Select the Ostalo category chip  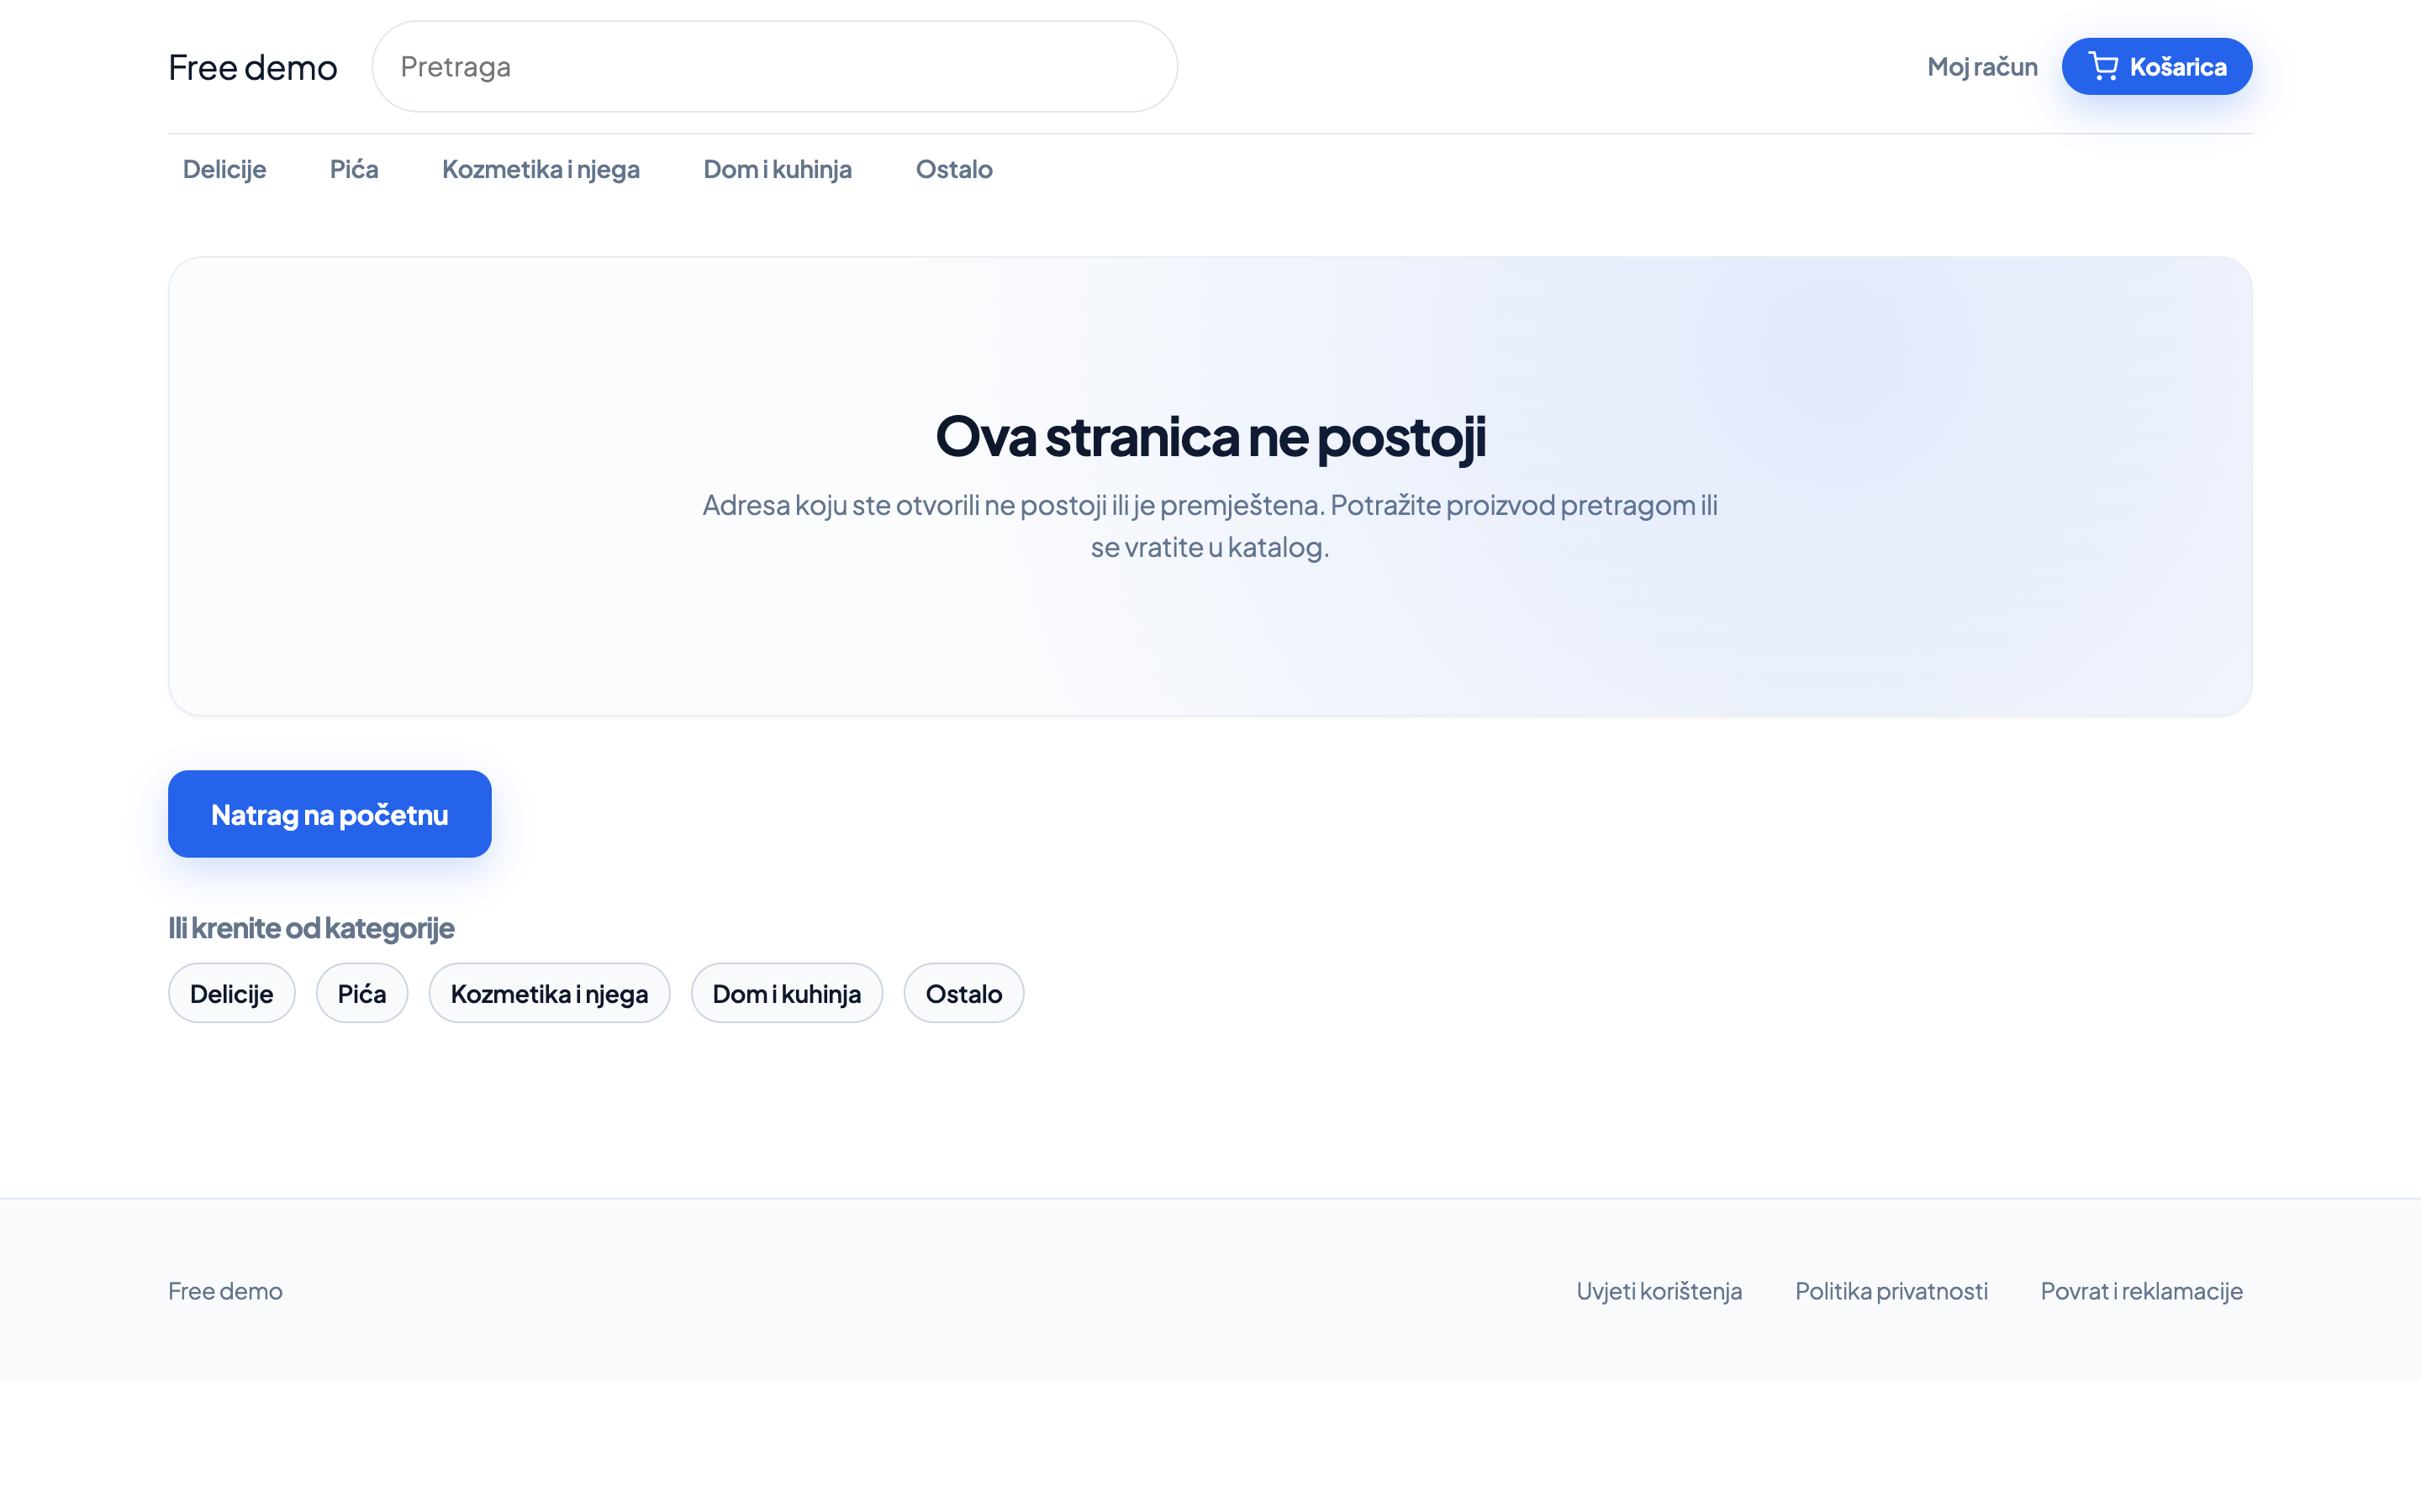click(963, 993)
